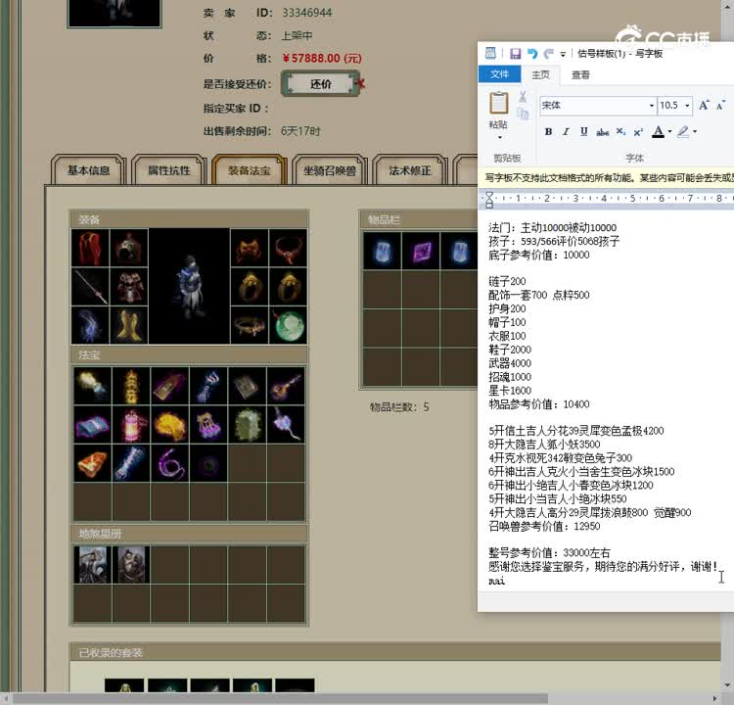Select the necklace icon in 装备
The image size is (734, 705).
coord(289,248)
